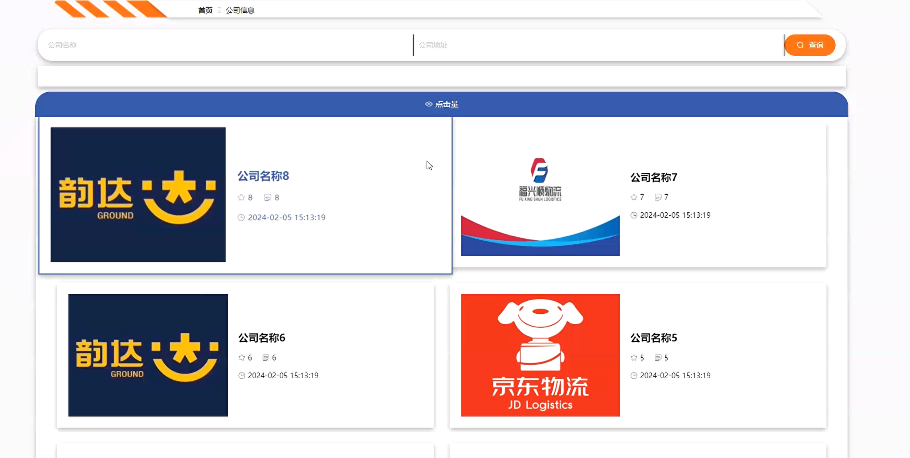Click the 公司名称8 timestamp 2024-02-05 15:13:19
The image size is (910, 458).
point(286,218)
